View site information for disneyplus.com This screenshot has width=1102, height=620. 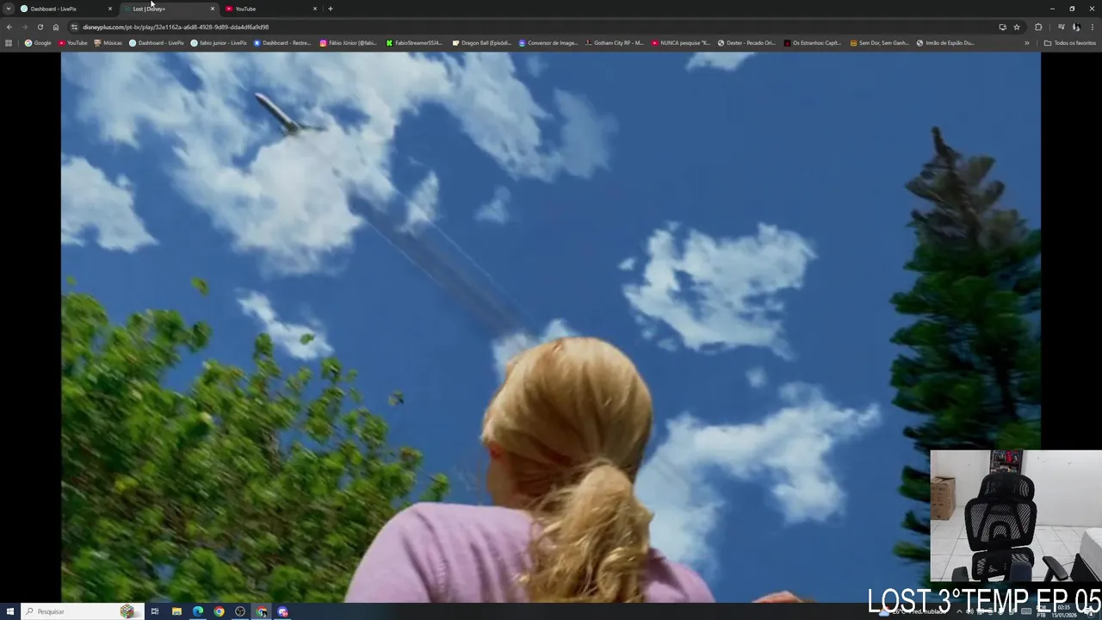click(x=74, y=27)
